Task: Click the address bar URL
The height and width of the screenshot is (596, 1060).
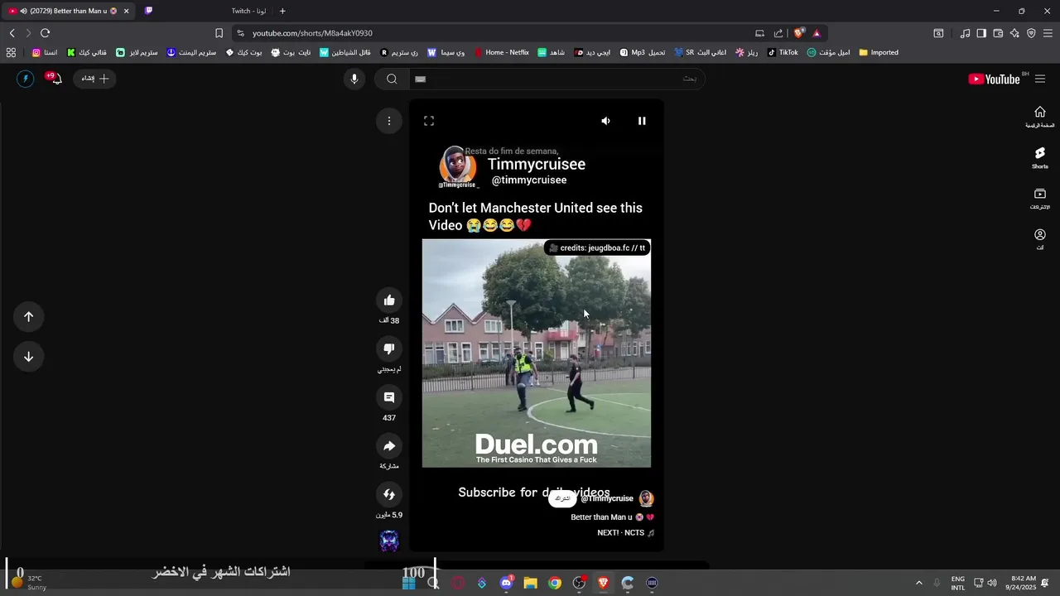Action: [312, 33]
